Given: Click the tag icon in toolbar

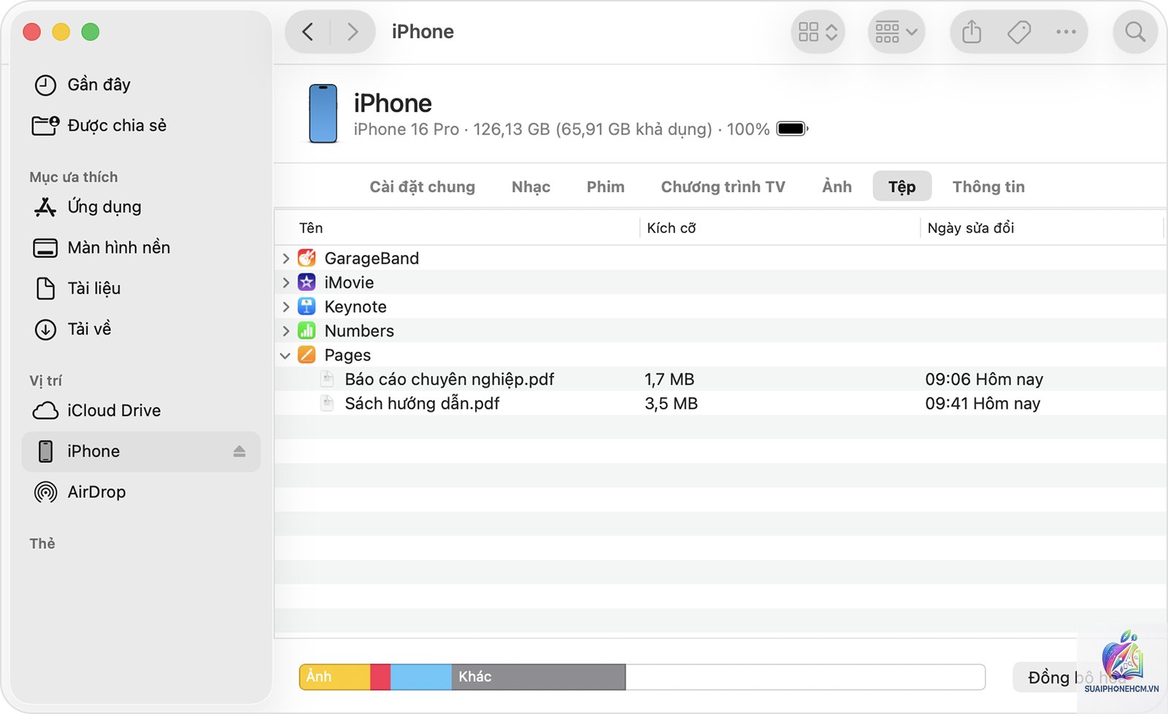Looking at the screenshot, I should 1019,32.
